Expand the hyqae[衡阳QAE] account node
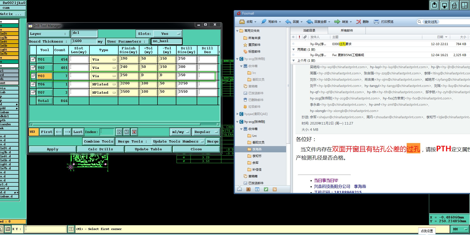This screenshot has height=235, width=470. point(237,114)
